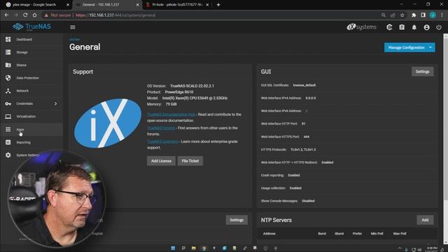Open the Storage sidebar item
The height and width of the screenshot is (252, 448).
coord(31,52)
